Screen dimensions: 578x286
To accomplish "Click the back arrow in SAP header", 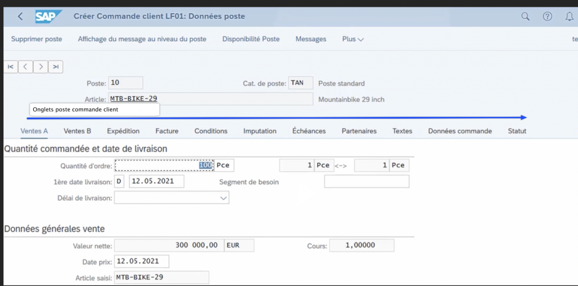I will (x=20, y=16).
